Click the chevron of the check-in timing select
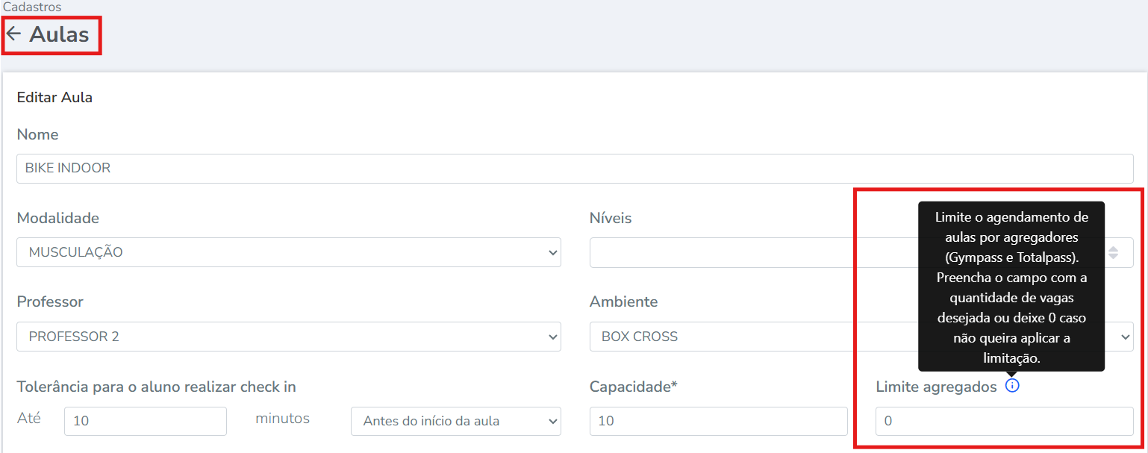 point(552,421)
